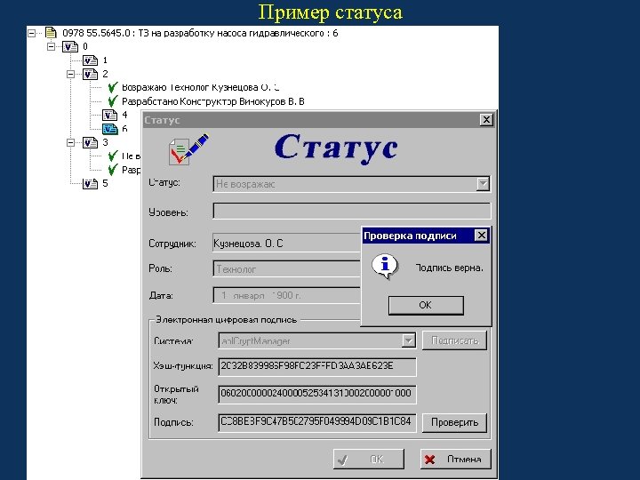Open the Статус dropdown showing Не возражаю
Viewport: 640px width, 480px height.
click(x=483, y=184)
